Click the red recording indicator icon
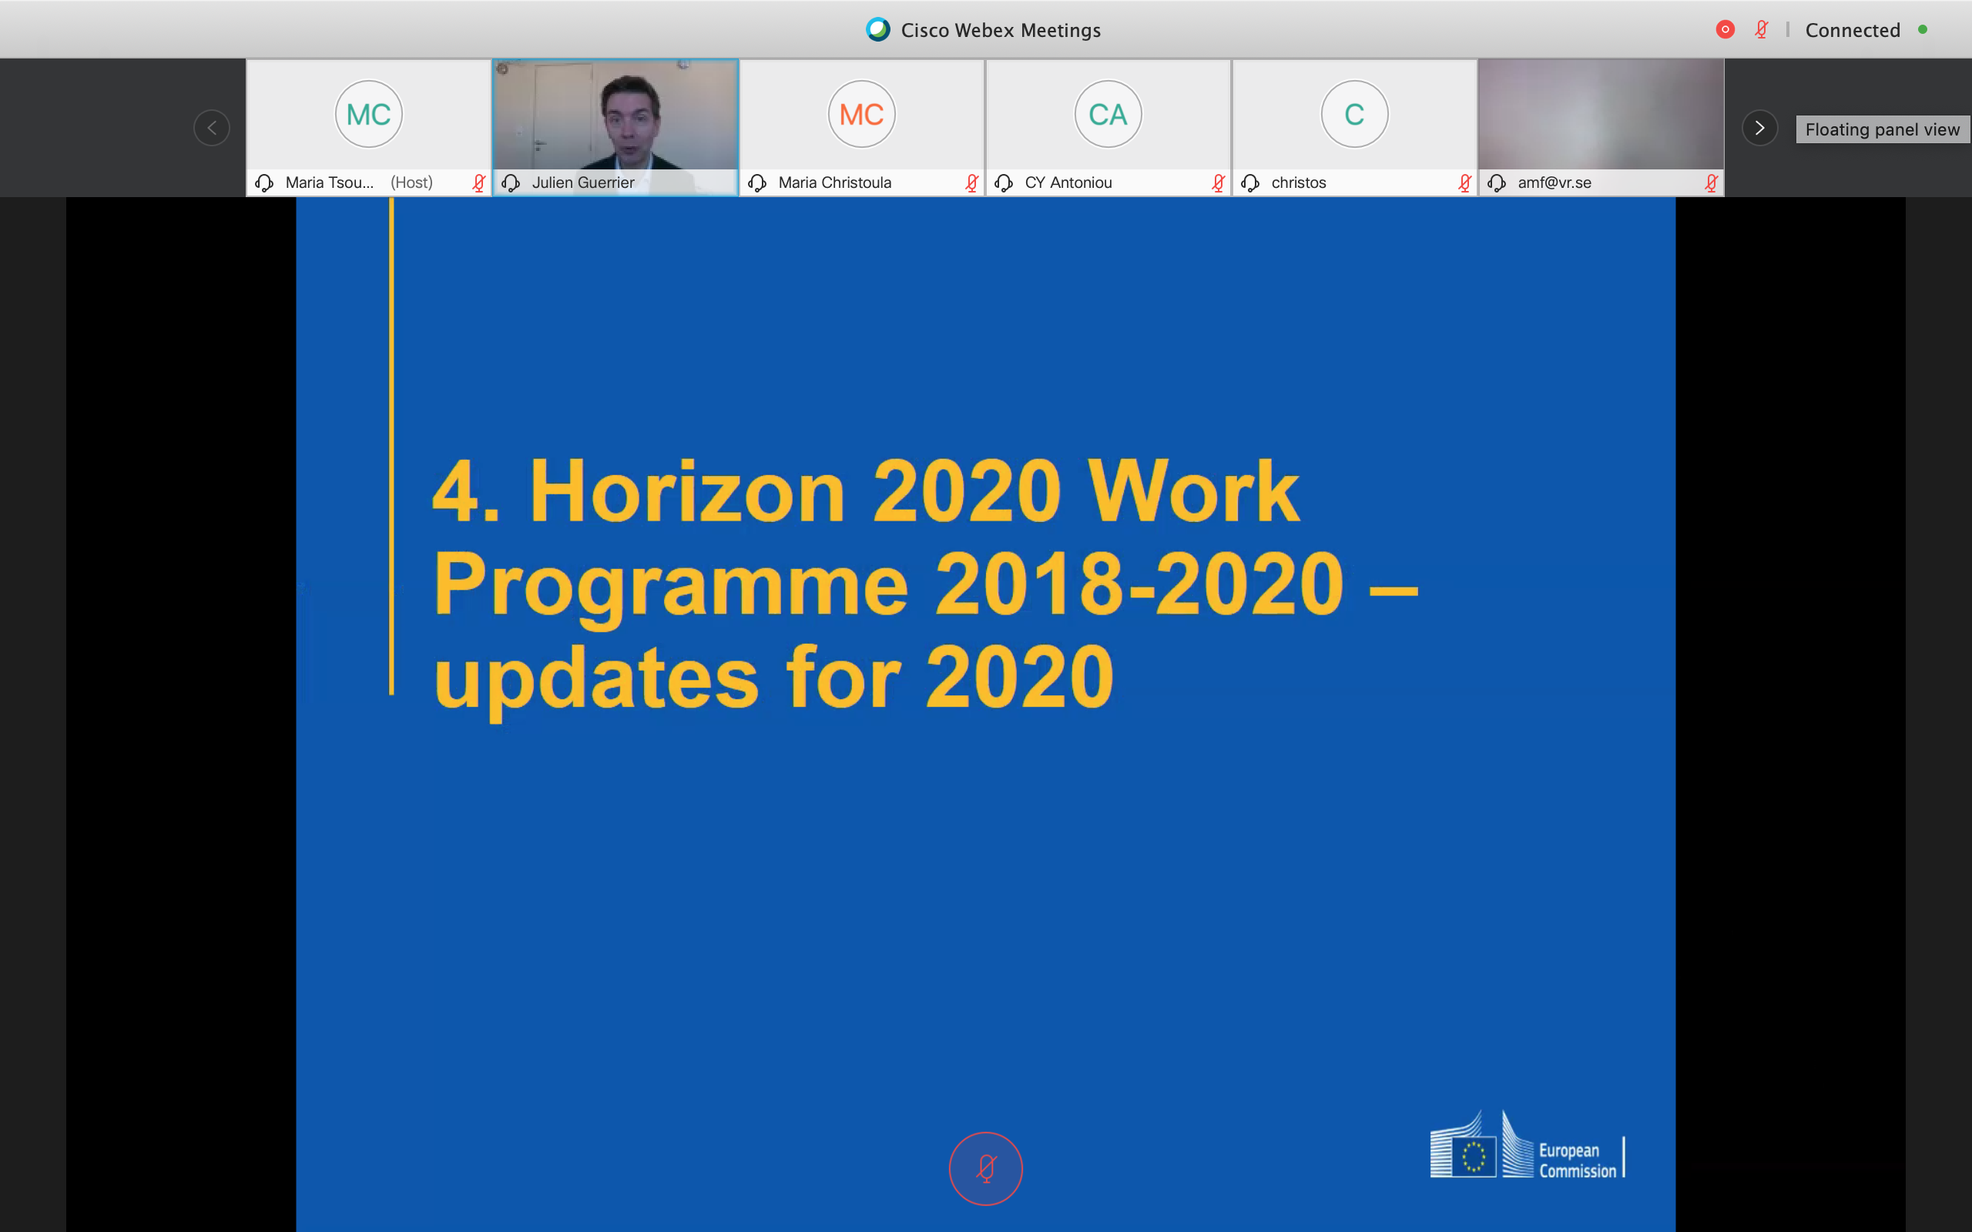Image resolution: width=1972 pixels, height=1232 pixels. [1724, 29]
